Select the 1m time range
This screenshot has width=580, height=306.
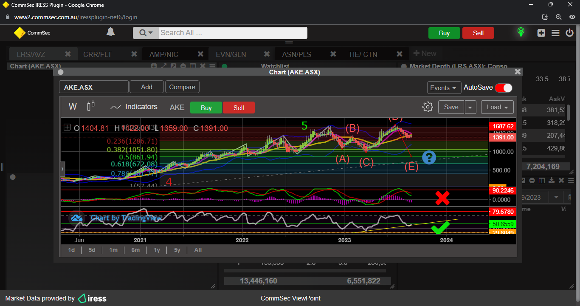click(113, 250)
